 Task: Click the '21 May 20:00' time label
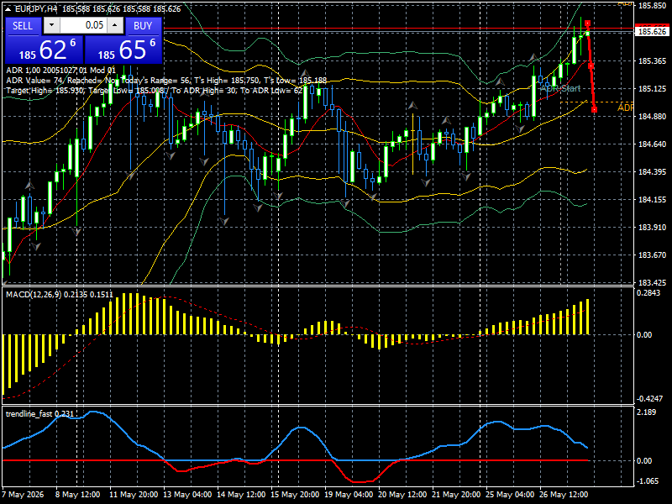[455, 495]
